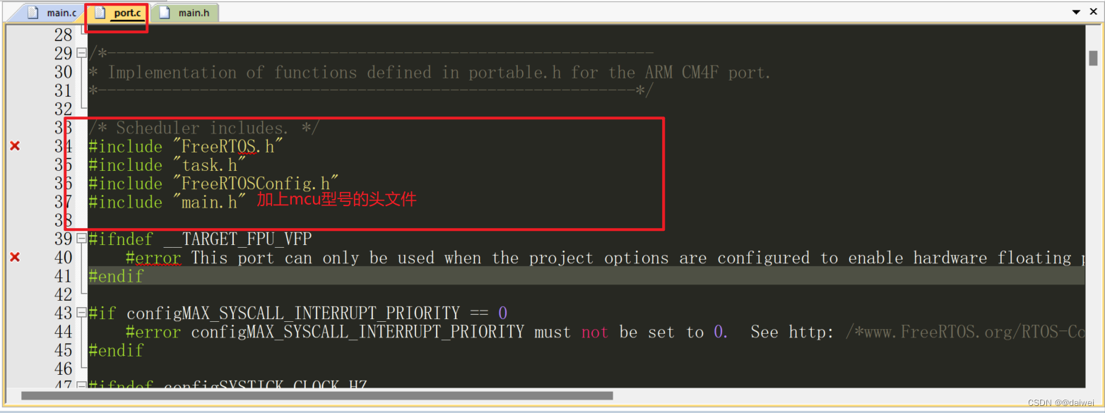Screen dimensions: 1105x413
Task: Click the horizontal scrollbar thumb
Action: click(x=317, y=396)
